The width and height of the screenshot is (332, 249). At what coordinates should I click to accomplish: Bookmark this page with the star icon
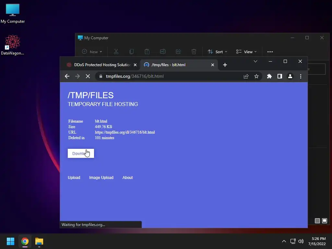[x=256, y=76]
